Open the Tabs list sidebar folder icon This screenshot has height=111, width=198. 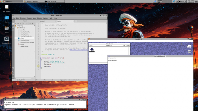13,30
